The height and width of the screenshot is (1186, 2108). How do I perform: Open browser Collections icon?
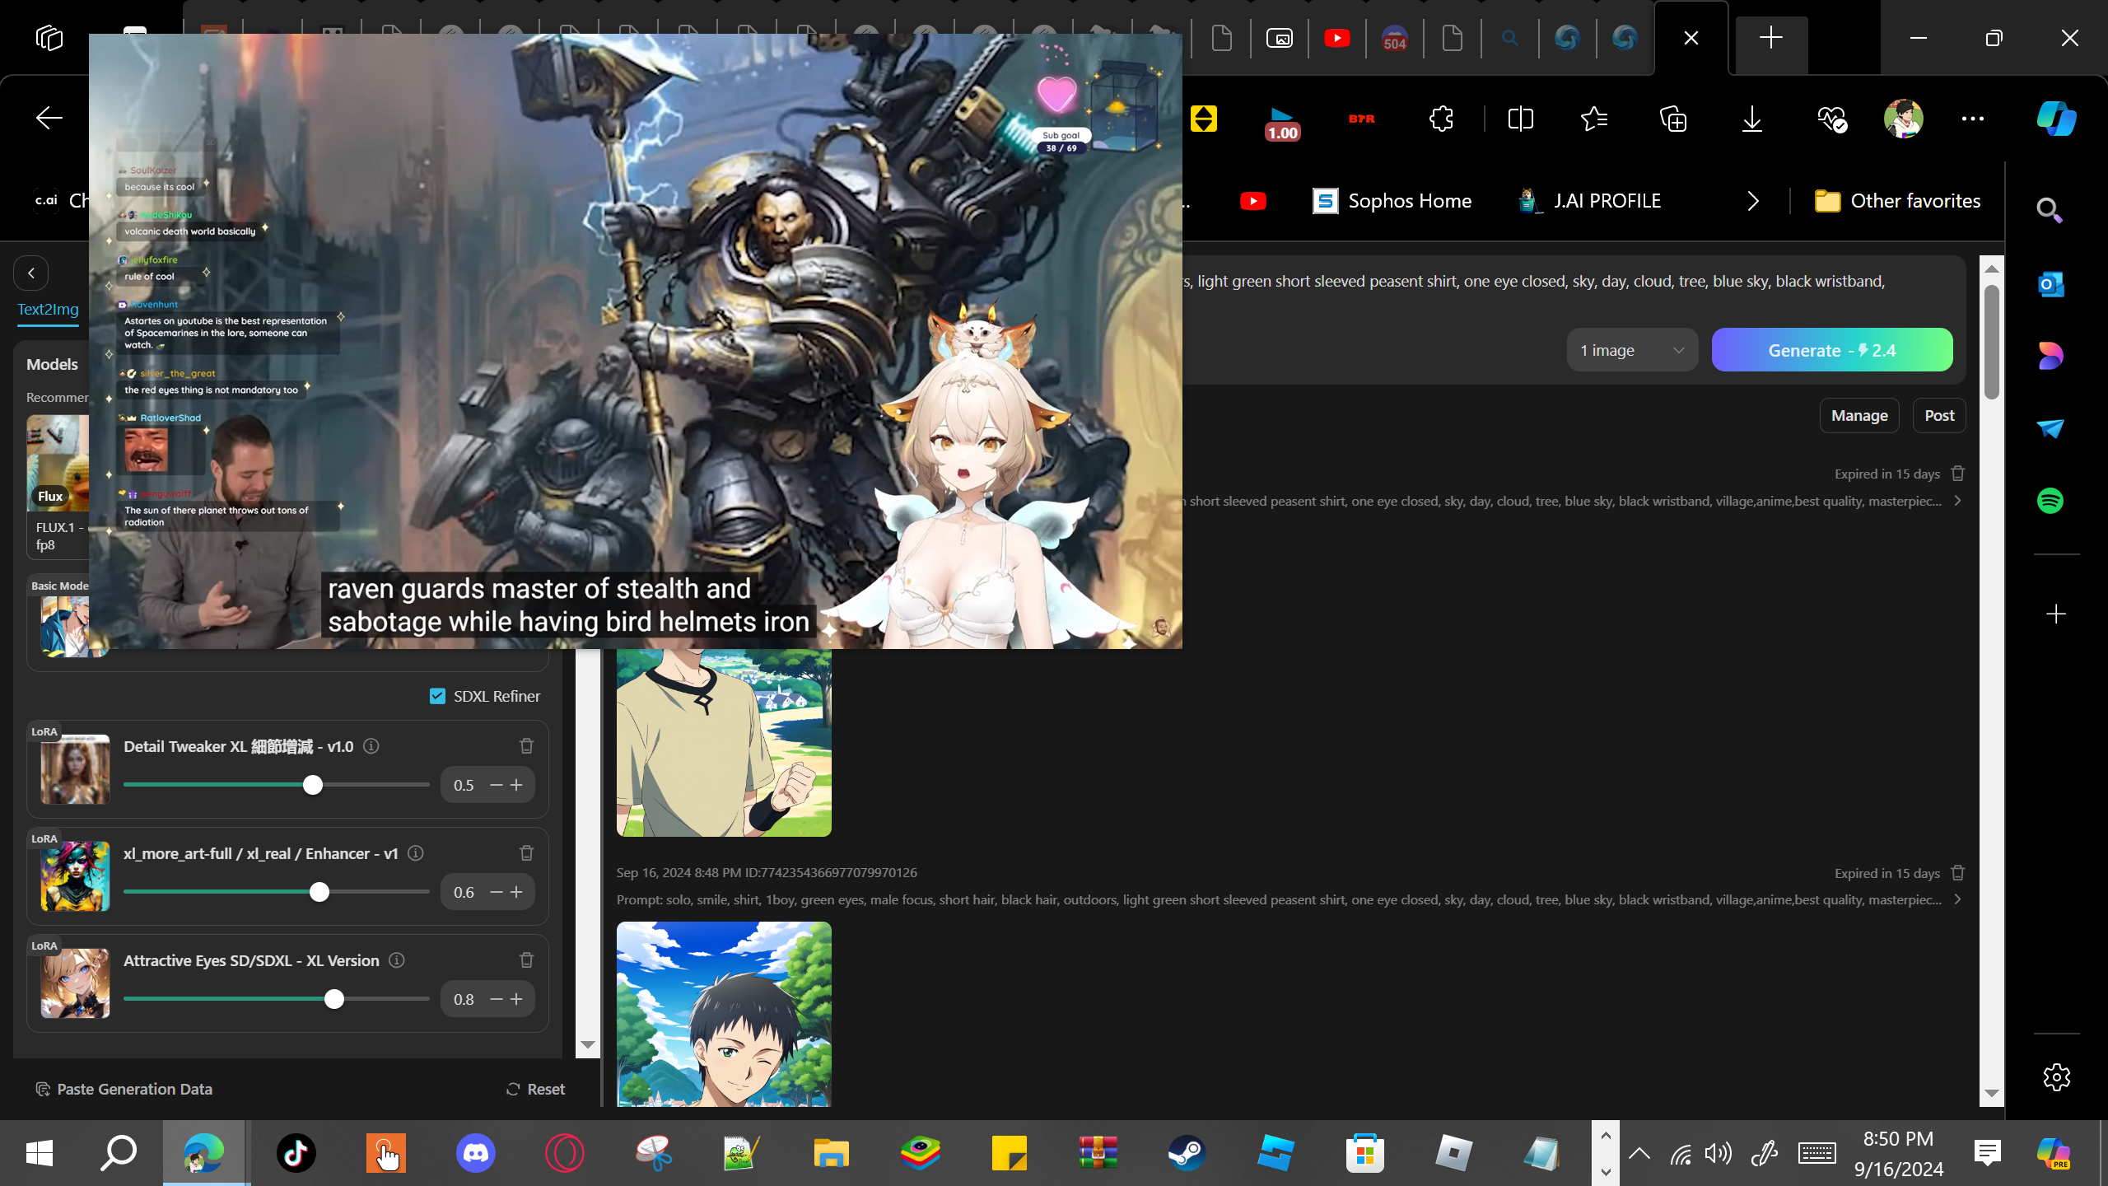tap(1673, 119)
